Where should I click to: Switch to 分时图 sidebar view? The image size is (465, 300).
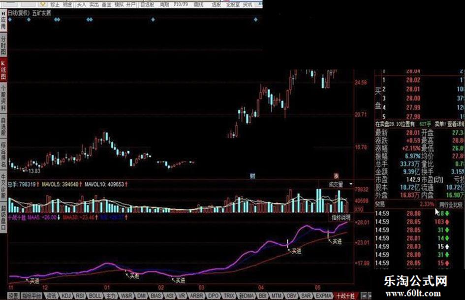(x=3, y=45)
